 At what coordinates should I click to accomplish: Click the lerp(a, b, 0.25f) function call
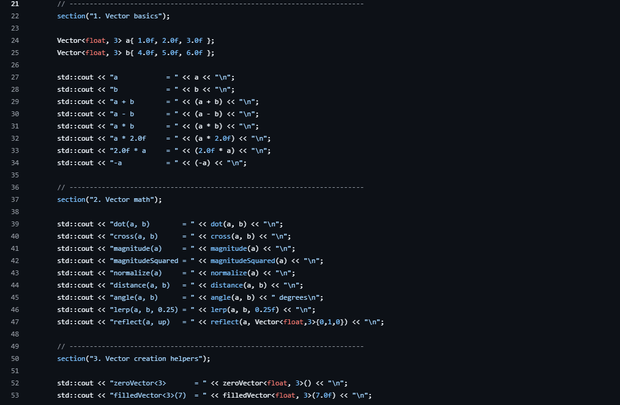coord(245,310)
